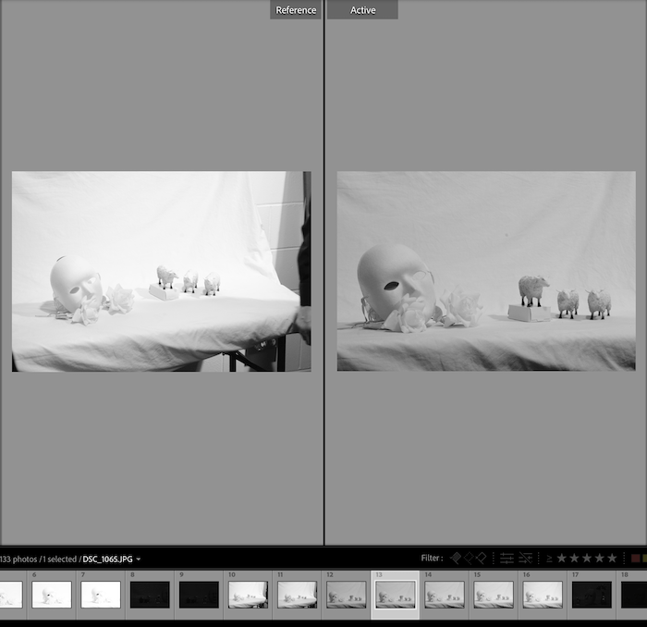Image resolution: width=647 pixels, height=627 pixels.
Task: Set filter rating to two stars
Action: 574,558
